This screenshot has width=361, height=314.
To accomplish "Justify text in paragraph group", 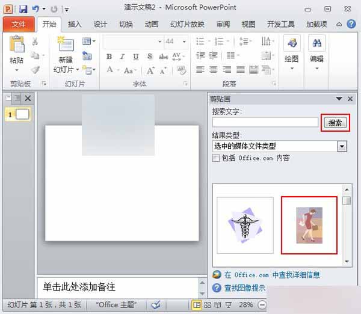I will (240, 70).
